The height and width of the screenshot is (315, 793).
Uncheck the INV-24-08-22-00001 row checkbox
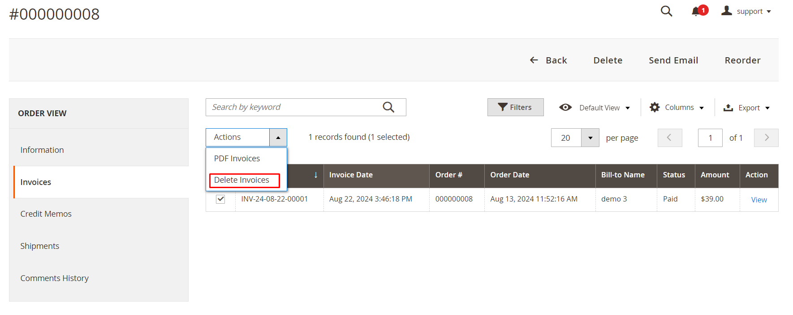click(x=220, y=199)
